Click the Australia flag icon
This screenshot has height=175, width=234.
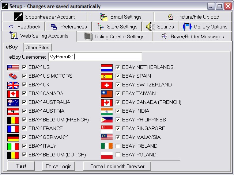[x=13, y=103]
